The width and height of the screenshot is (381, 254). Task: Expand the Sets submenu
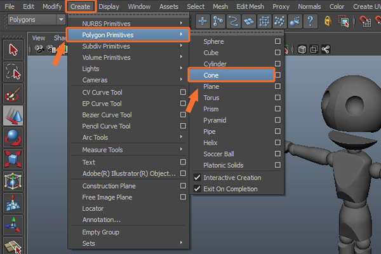point(128,243)
